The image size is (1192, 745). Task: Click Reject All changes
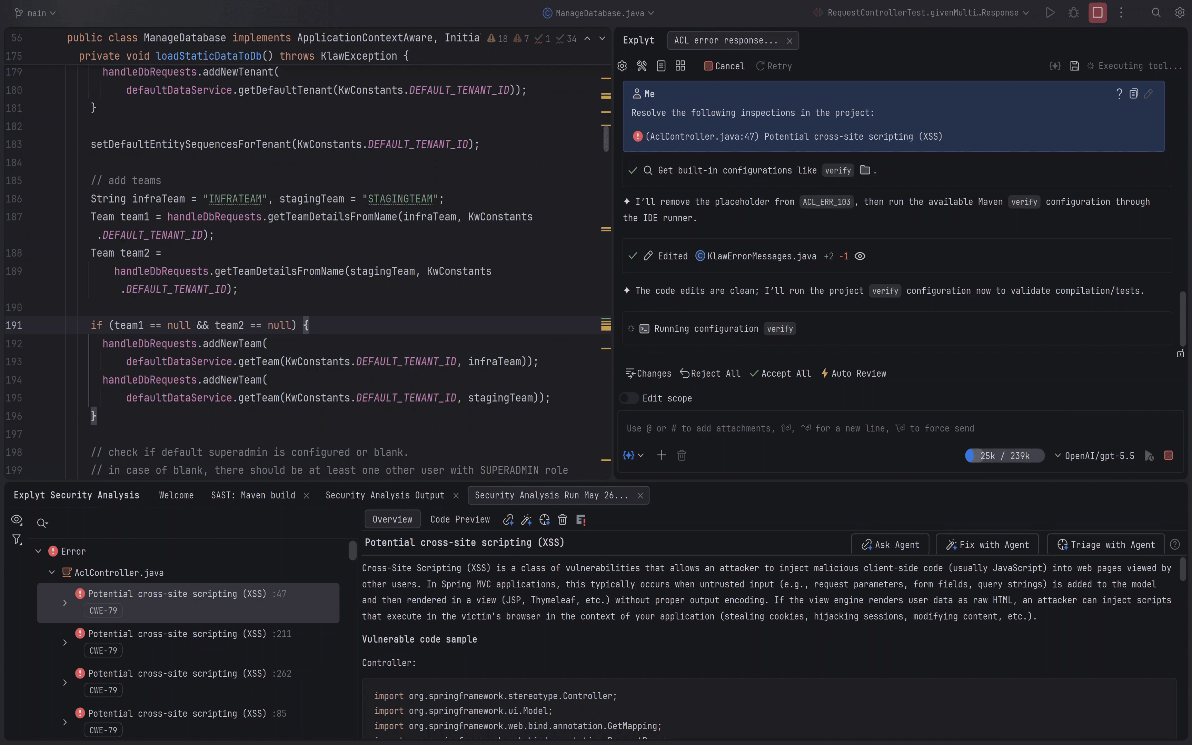710,374
